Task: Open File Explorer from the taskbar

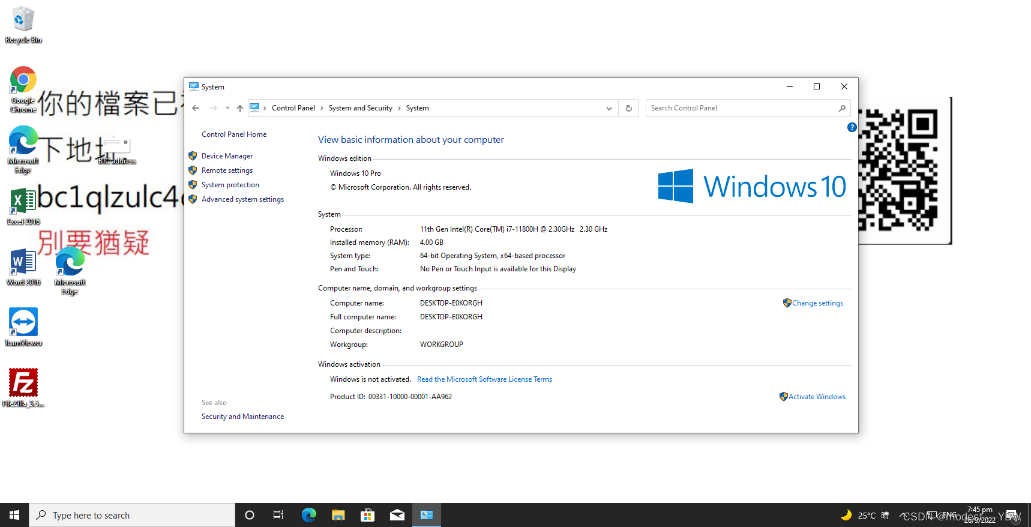Action: (338, 515)
